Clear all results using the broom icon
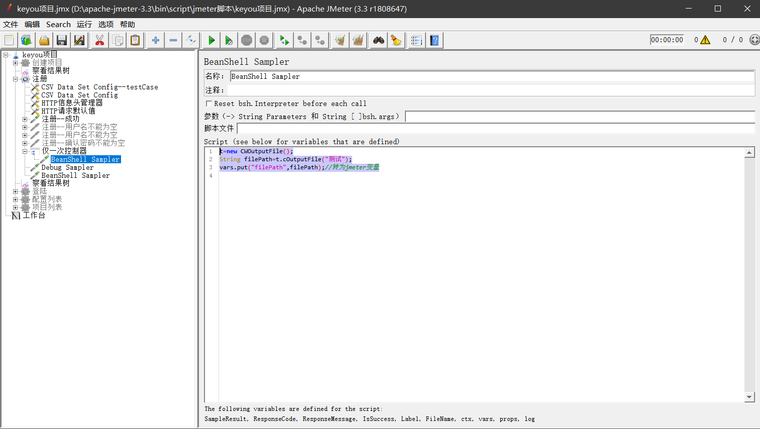 [358, 40]
